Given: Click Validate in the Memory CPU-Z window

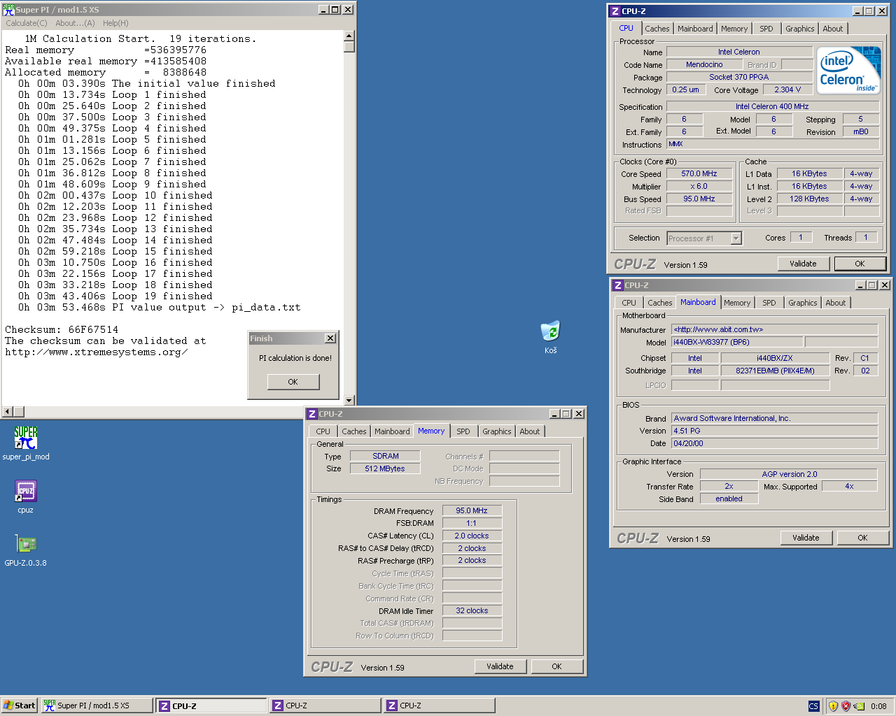Looking at the screenshot, I should [x=500, y=666].
